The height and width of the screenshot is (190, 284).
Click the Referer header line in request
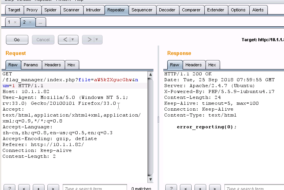43,144
